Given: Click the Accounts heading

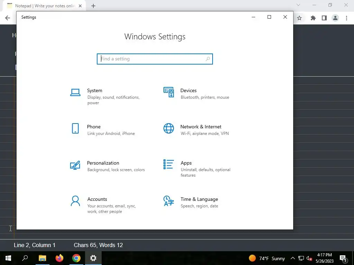Looking at the screenshot, I should [x=97, y=199].
